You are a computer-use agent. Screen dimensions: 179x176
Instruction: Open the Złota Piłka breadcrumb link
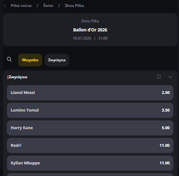(74, 6)
